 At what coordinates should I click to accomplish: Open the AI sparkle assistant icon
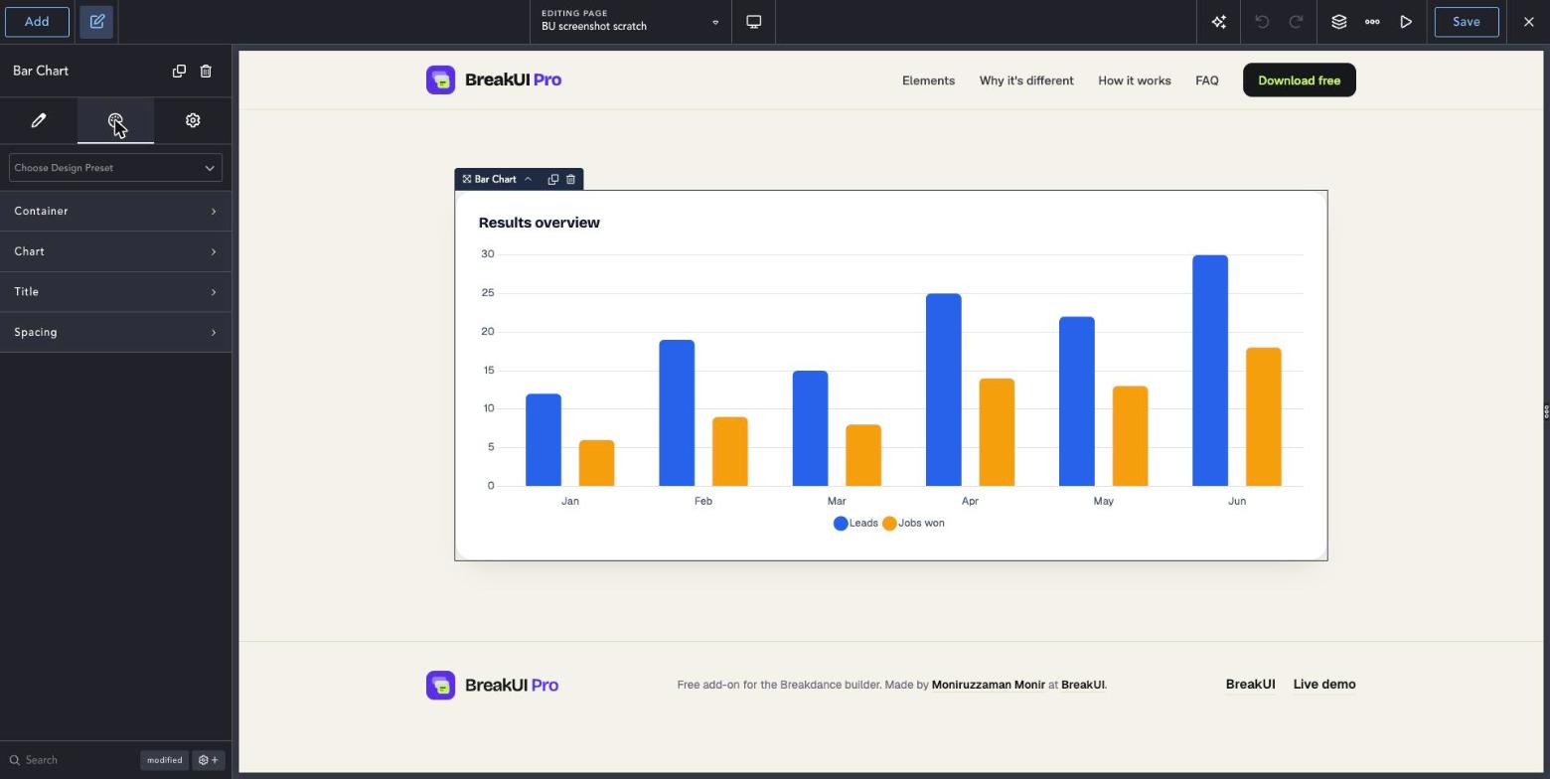pyautogui.click(x=1219, y=22)
